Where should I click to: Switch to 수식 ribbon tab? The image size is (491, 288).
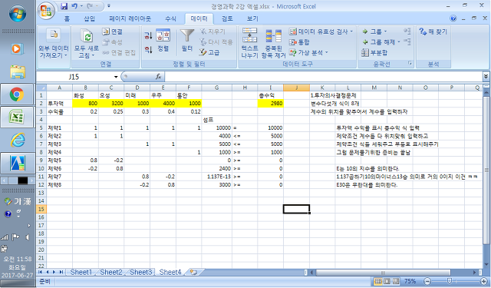[170, 18]
